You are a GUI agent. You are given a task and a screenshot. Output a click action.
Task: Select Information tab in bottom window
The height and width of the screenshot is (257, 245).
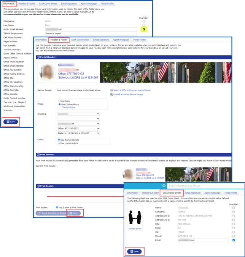tap(132, 193)
